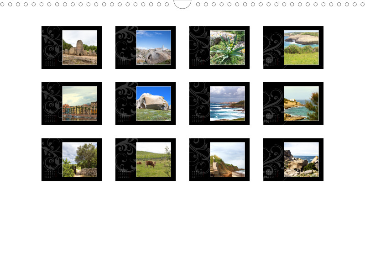Click the leftmost spiral binding hole
Image resolution: width=365 pixels, height=258 pixels.
pyautogui.click(x=2, y=4)
